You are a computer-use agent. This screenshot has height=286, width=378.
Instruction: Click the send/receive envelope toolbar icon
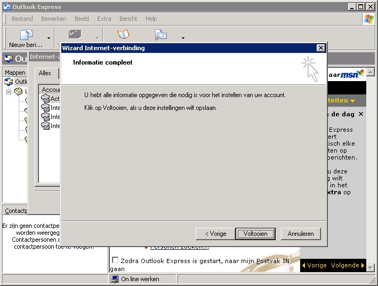75,35
